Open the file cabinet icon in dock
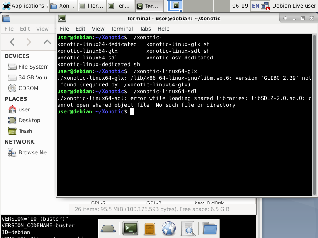 tap(150, 229)
